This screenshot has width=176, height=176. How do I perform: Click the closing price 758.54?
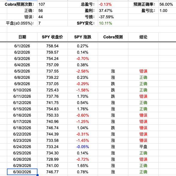point(52,46)
